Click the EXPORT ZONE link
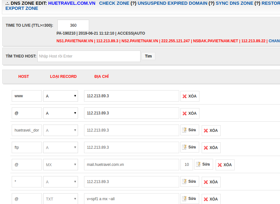 click(x=22, y=8)
